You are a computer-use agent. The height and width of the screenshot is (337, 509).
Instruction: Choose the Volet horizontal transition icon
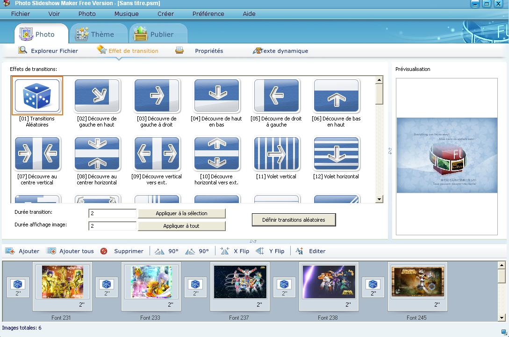click(x=337, y=154)
